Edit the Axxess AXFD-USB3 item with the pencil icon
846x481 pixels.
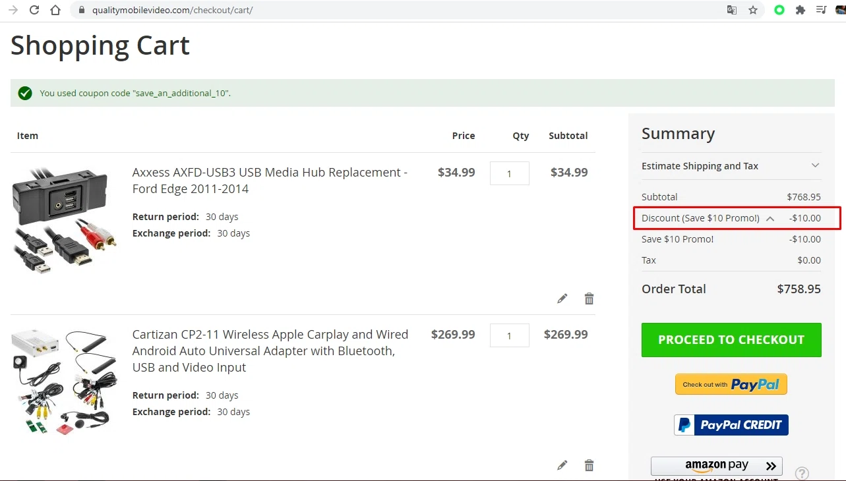[x=562, y=298]
